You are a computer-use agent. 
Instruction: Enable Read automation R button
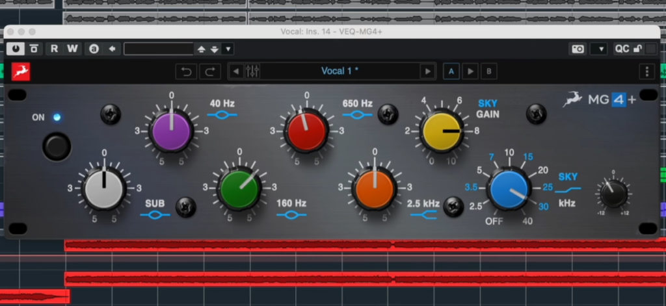coord(55,49)
